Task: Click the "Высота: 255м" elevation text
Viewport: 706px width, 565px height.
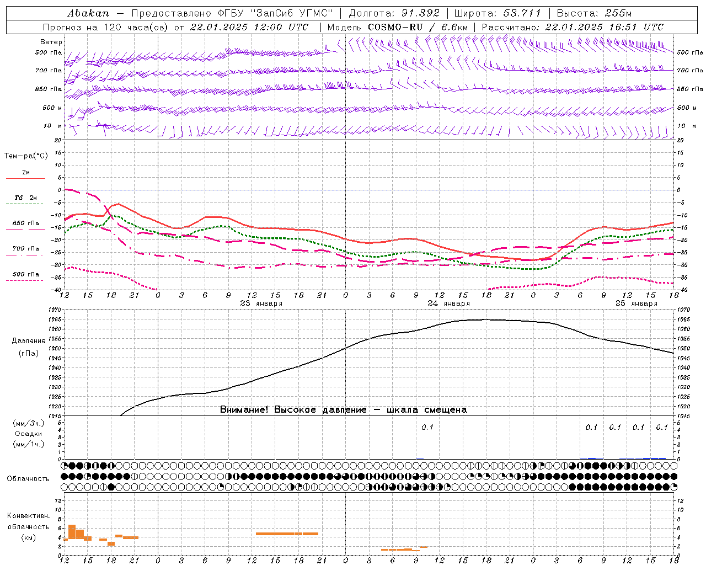Action: [x=594, y=13]
